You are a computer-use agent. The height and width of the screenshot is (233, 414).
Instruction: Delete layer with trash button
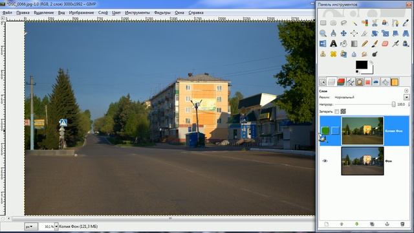[x=402, y=225]
